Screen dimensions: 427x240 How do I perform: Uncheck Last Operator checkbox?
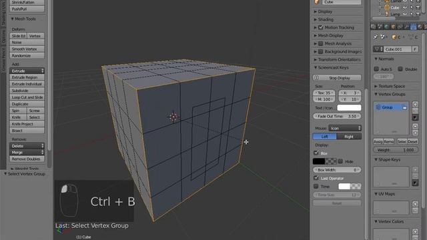(316, 178)
